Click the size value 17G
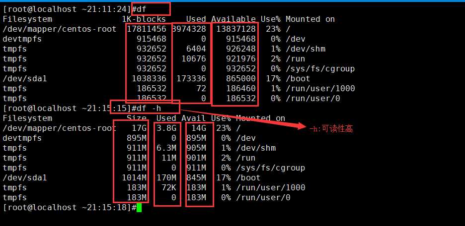This screenshot has height=226, width=465. tap(139, 128)
